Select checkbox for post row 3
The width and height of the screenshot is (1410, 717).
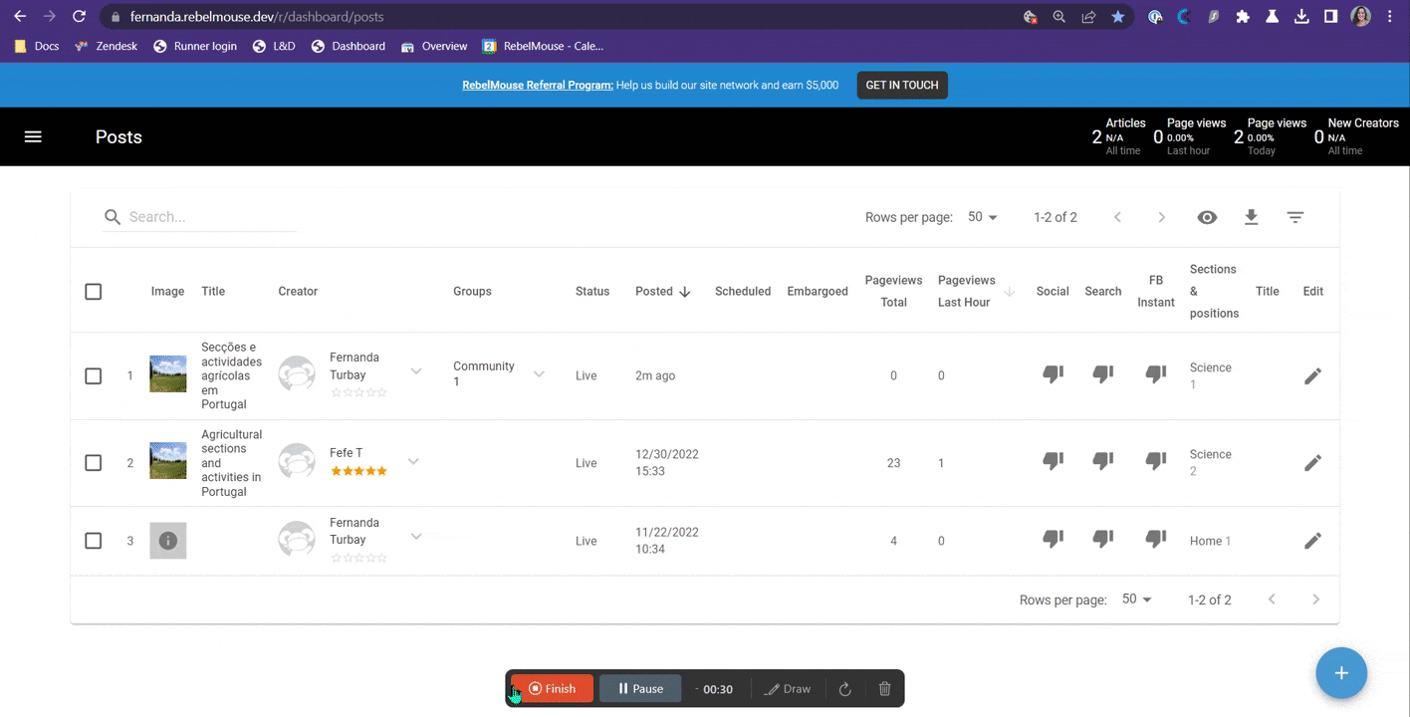[x=94, y=541]
